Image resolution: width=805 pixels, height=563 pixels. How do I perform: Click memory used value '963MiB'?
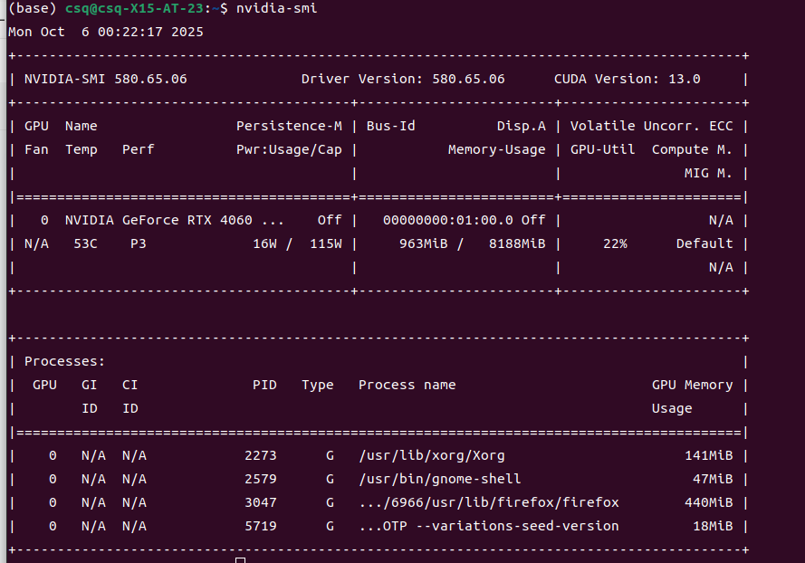coord(424,243)
